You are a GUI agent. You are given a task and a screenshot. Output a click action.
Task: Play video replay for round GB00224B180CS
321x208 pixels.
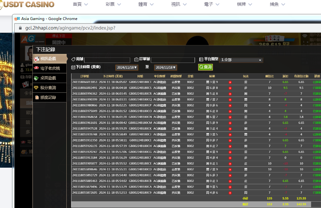point(230,88)
